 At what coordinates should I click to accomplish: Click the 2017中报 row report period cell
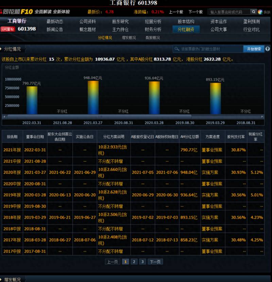(x=12, y=251)
